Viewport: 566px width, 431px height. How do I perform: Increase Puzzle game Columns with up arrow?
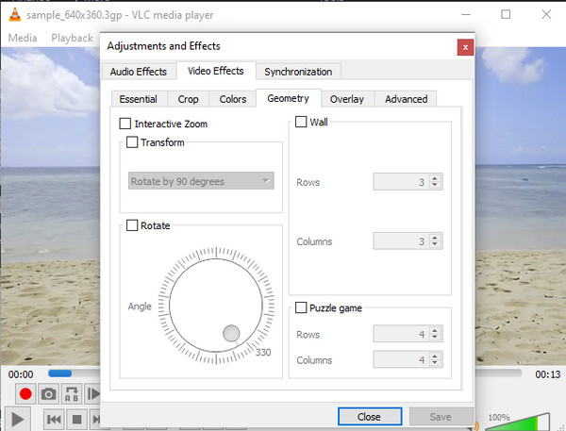click(x=435, y=356)
